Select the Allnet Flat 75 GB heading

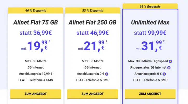(36, 22)
